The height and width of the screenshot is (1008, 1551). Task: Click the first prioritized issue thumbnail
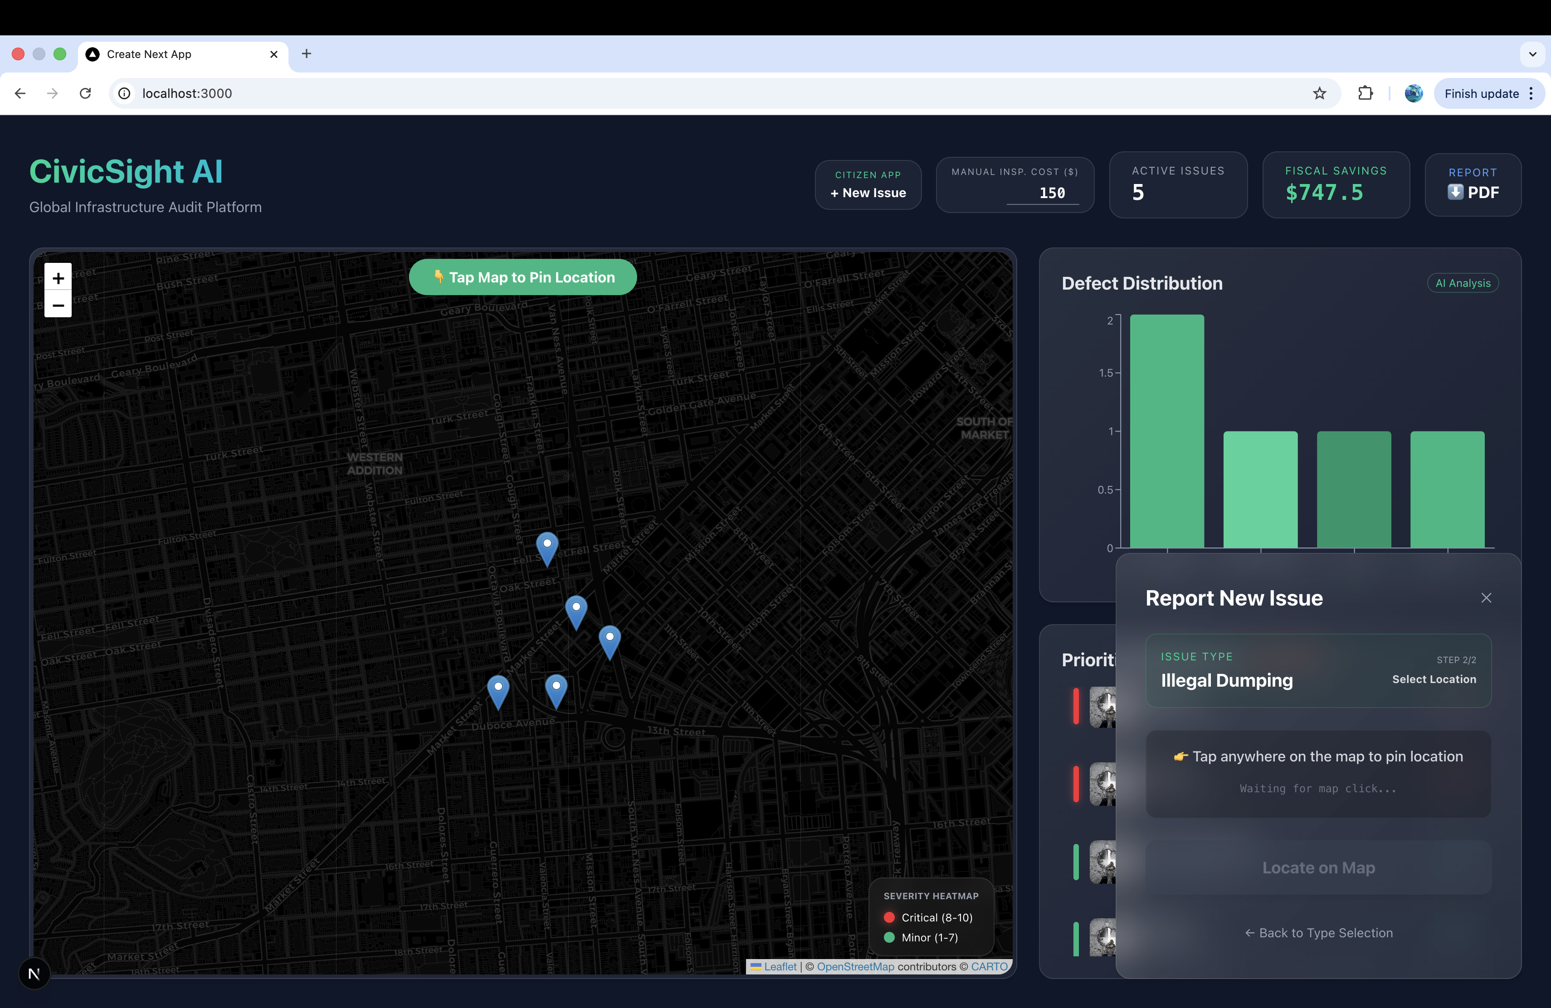(x=1102, y=707)
